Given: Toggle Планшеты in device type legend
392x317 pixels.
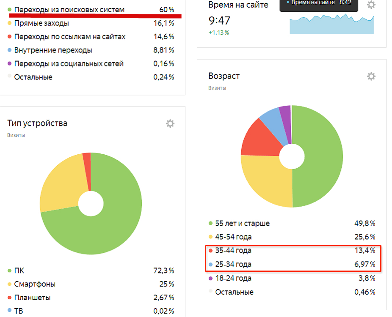Looking at the screenshot, I should pos(32,298).
